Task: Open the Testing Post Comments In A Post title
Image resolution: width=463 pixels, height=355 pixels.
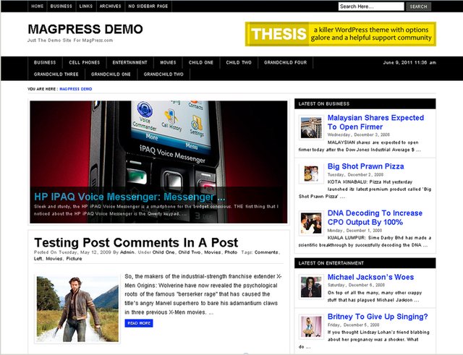Action: (136, 243)
